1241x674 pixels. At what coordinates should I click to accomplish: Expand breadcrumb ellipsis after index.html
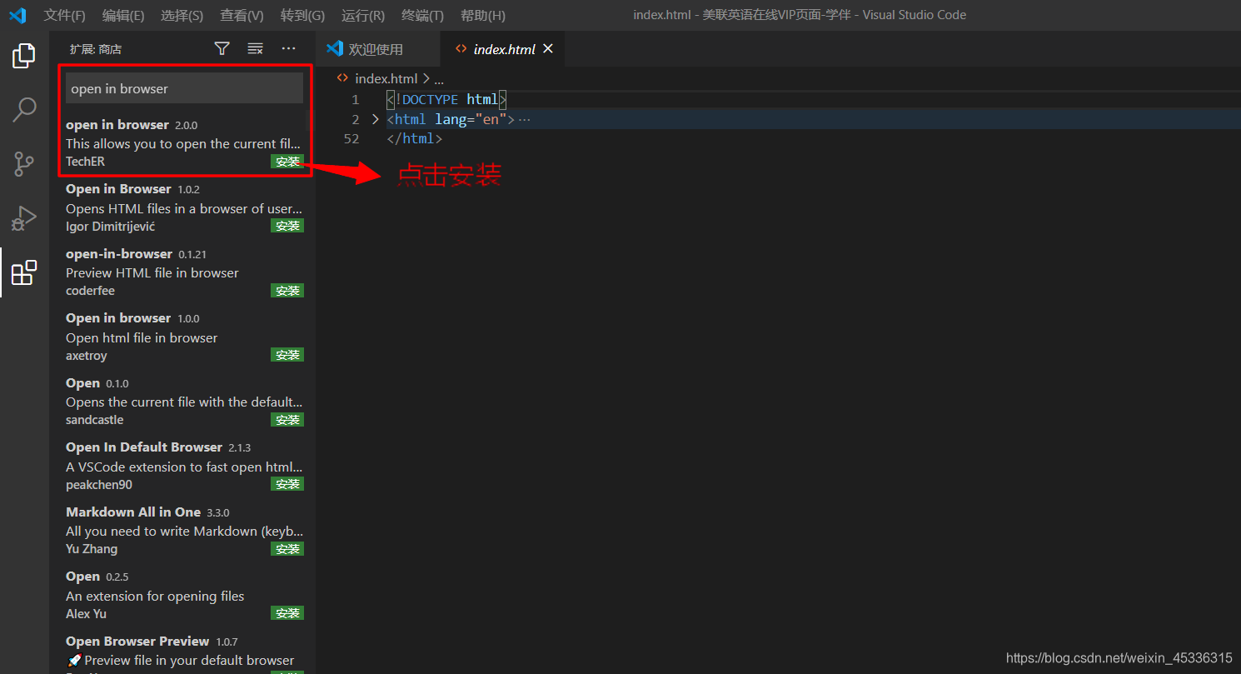440,78
